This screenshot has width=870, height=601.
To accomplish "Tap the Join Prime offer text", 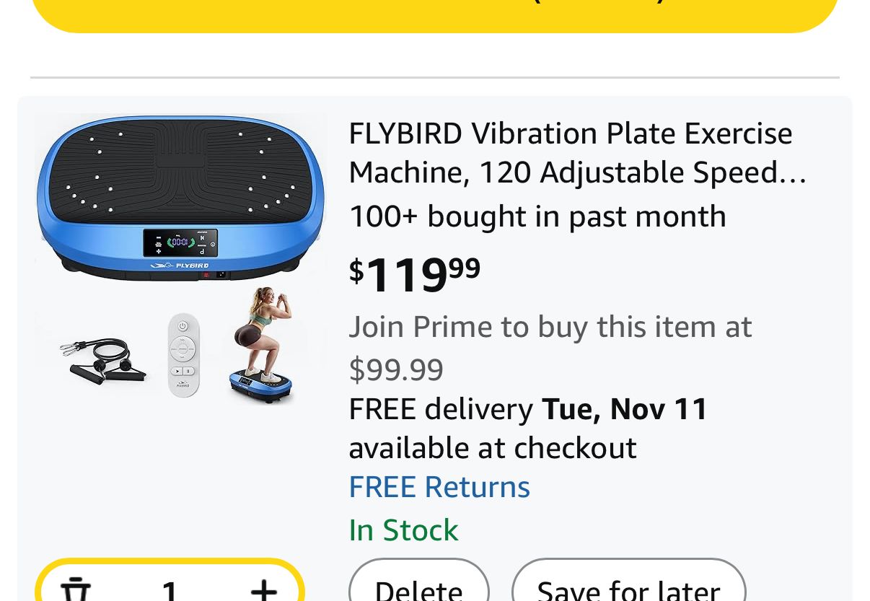I will coord(550,327).
